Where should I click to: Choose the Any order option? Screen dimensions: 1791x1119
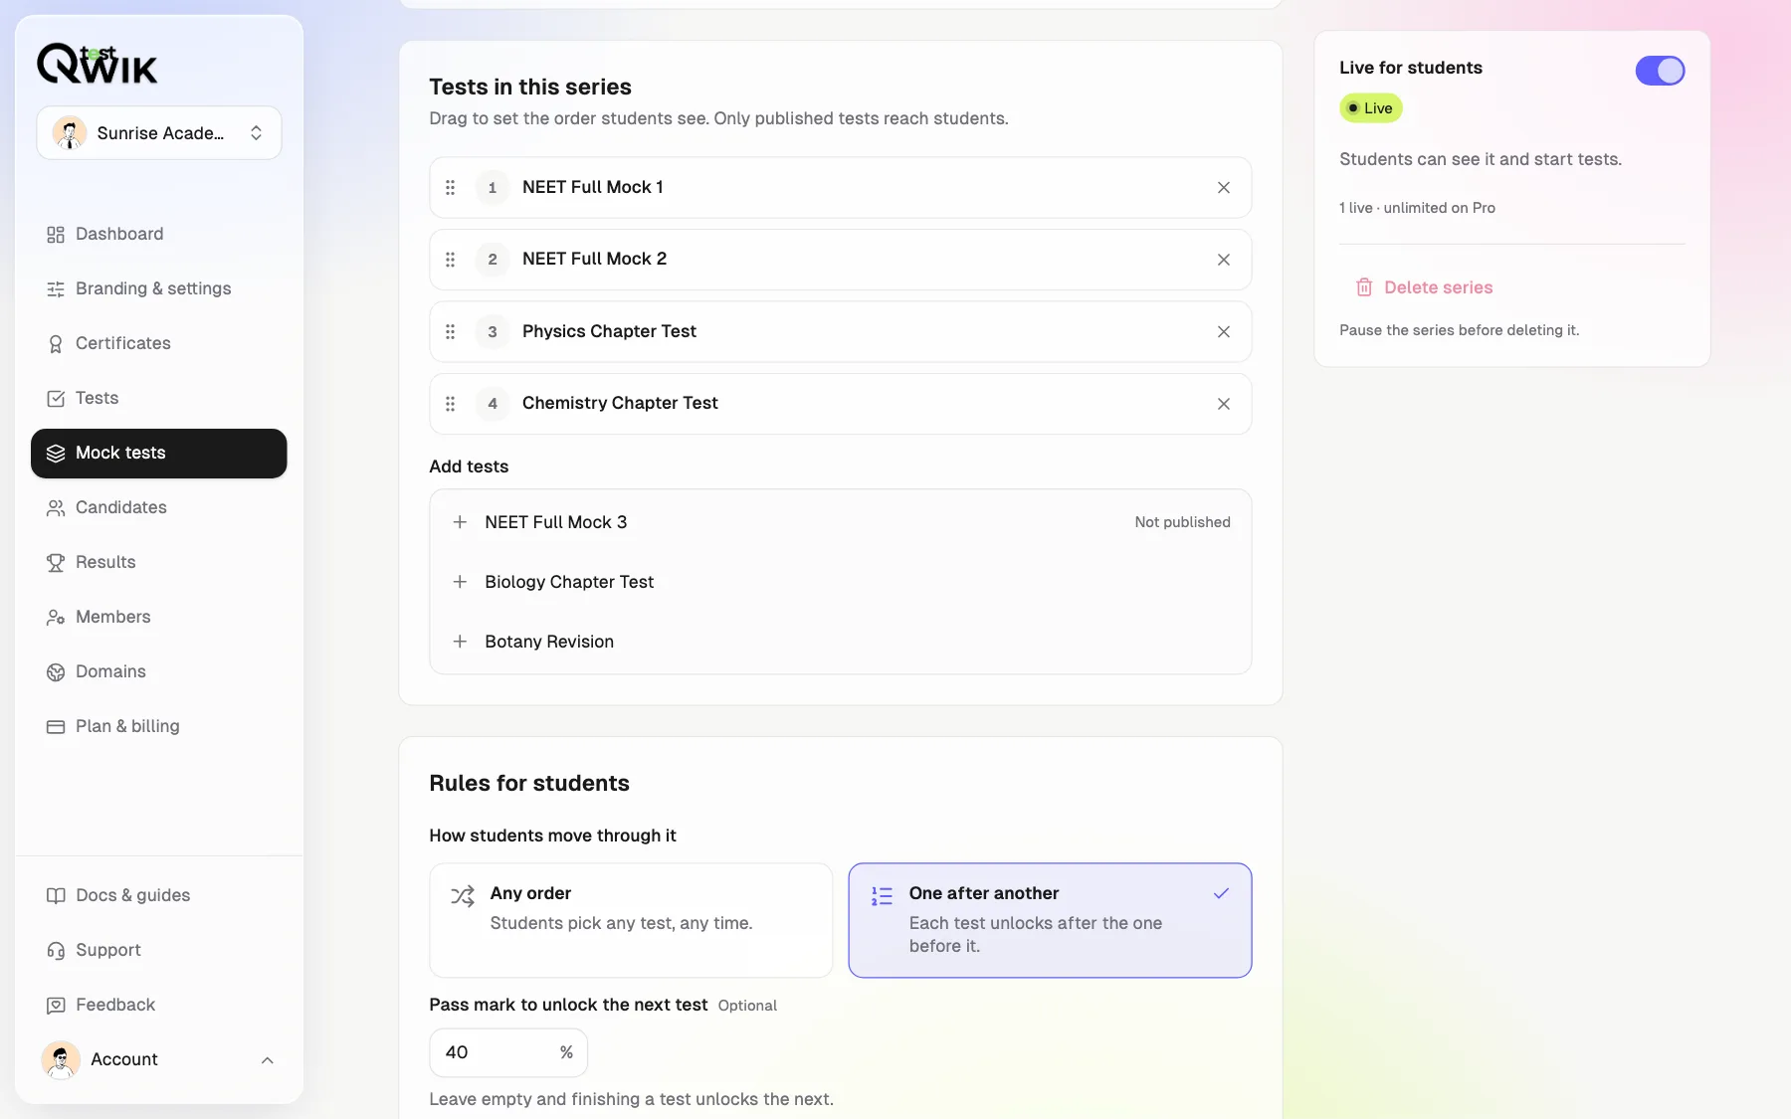[x=631, y=920]
